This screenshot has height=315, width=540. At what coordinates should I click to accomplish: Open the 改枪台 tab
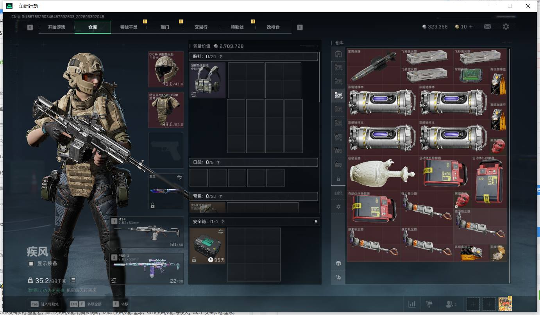[273, 27]
